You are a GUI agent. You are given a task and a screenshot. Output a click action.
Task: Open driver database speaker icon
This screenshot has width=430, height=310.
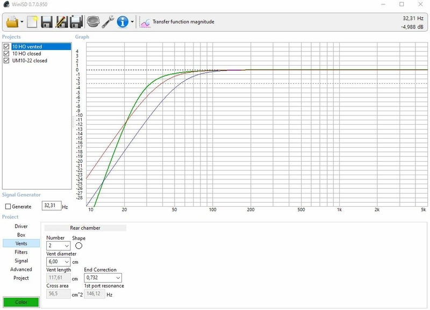93,21
